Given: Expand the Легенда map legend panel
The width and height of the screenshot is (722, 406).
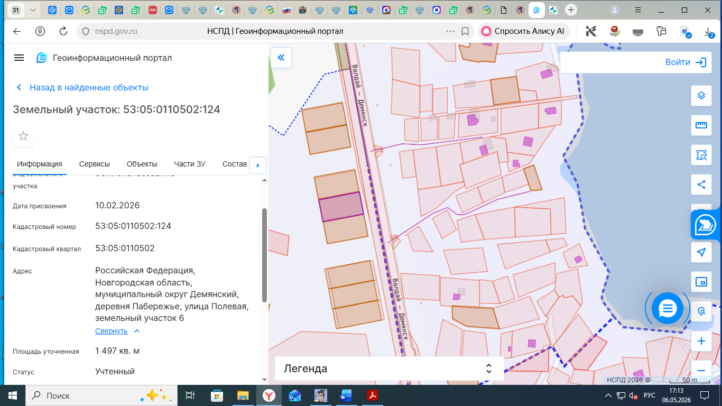Looking at the screenshot, I should point(389,368).
